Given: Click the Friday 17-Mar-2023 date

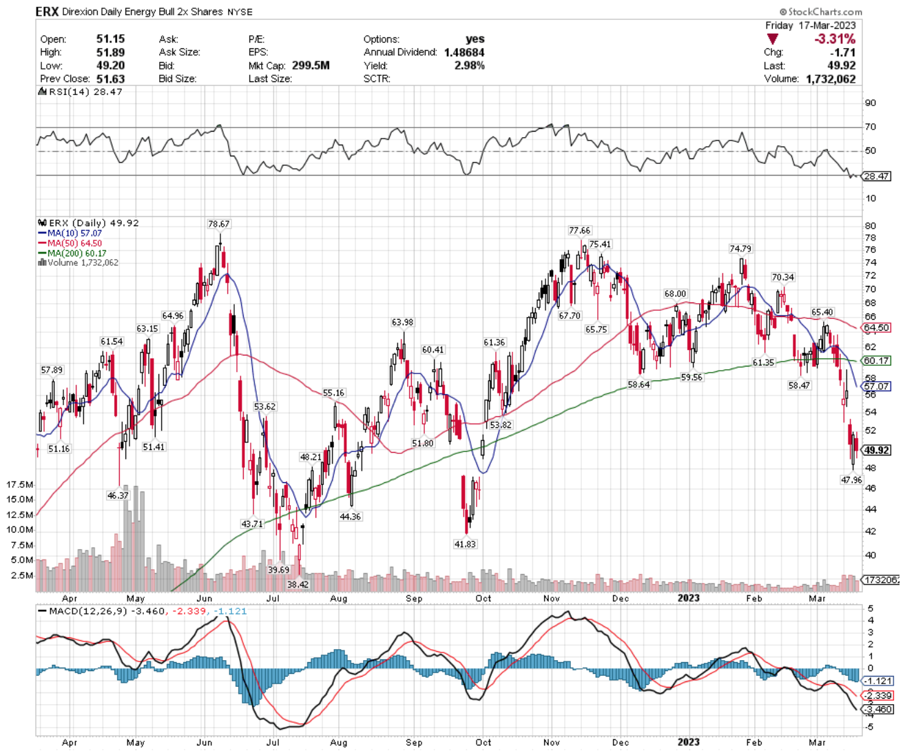Looking at the screenshot, I should pos(811,25).
